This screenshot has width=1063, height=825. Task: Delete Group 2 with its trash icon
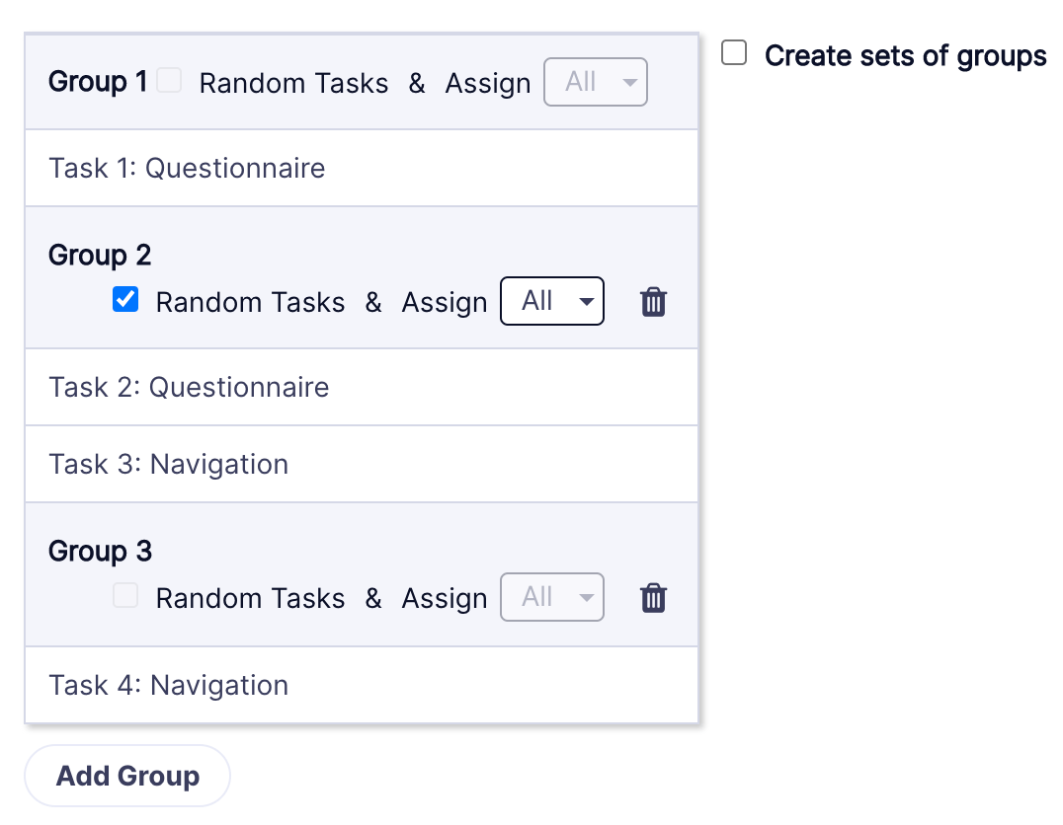pyautogui.click(x=653, y=302)
